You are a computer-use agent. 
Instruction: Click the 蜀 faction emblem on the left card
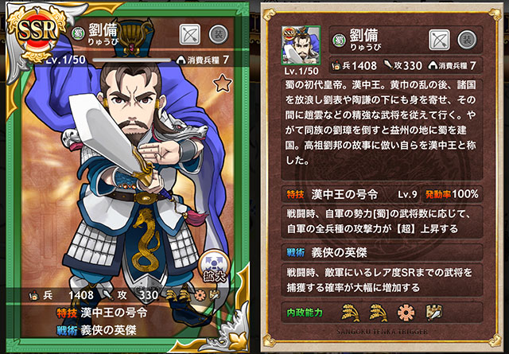(78, 33)
